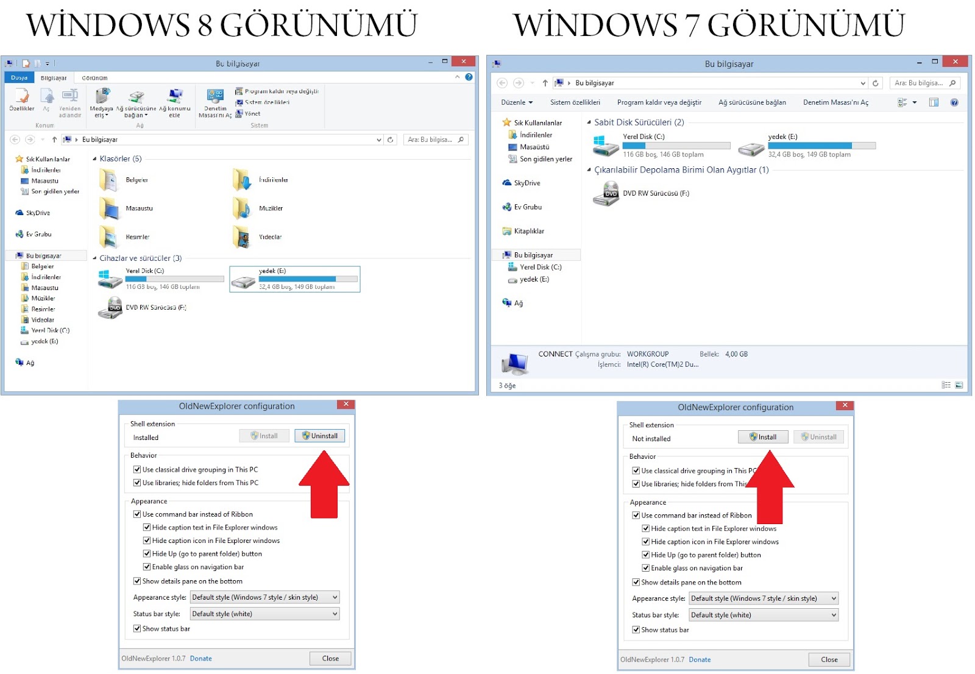Collapse Cihazlar ve sürücüler group
This screenshot has height=674, width=975.
tap(94, 258)
